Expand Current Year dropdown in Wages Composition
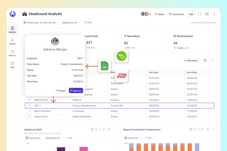The height and width of the screenshot is (151, 227). 133,138
